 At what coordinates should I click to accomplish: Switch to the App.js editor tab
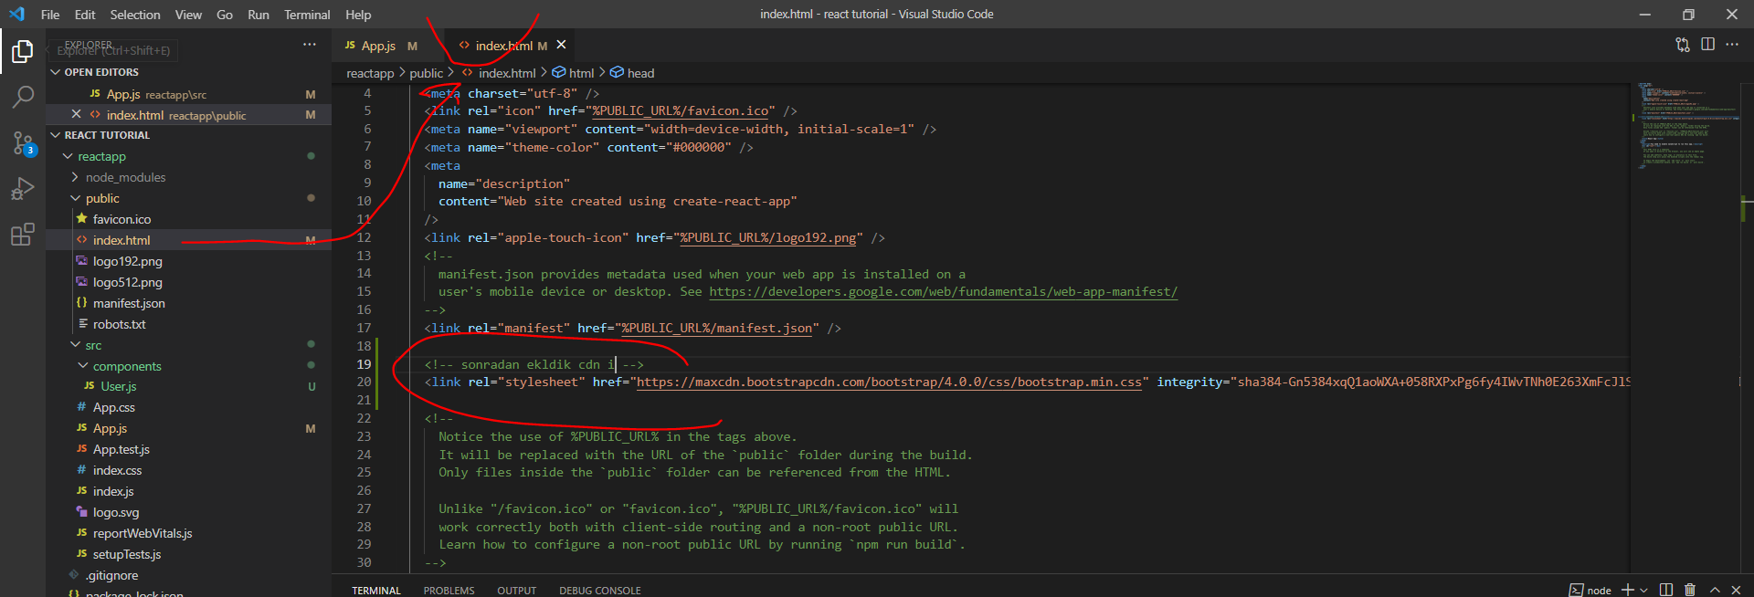point(378,46)
